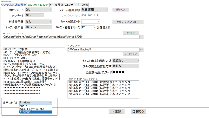
Task: Open メール関係 tab
Action: coord(57,5)
